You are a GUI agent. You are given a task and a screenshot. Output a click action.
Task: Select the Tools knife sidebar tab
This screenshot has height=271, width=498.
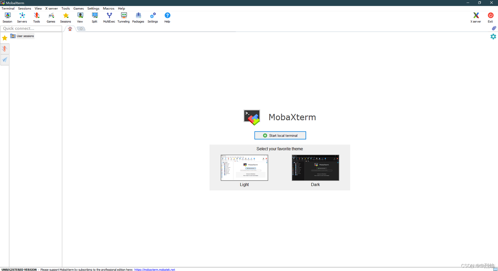(5, 49)
